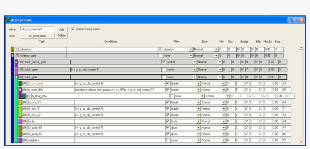Click the Add button
The height and width of the screenshot is (149, 310).
point(62,29)
